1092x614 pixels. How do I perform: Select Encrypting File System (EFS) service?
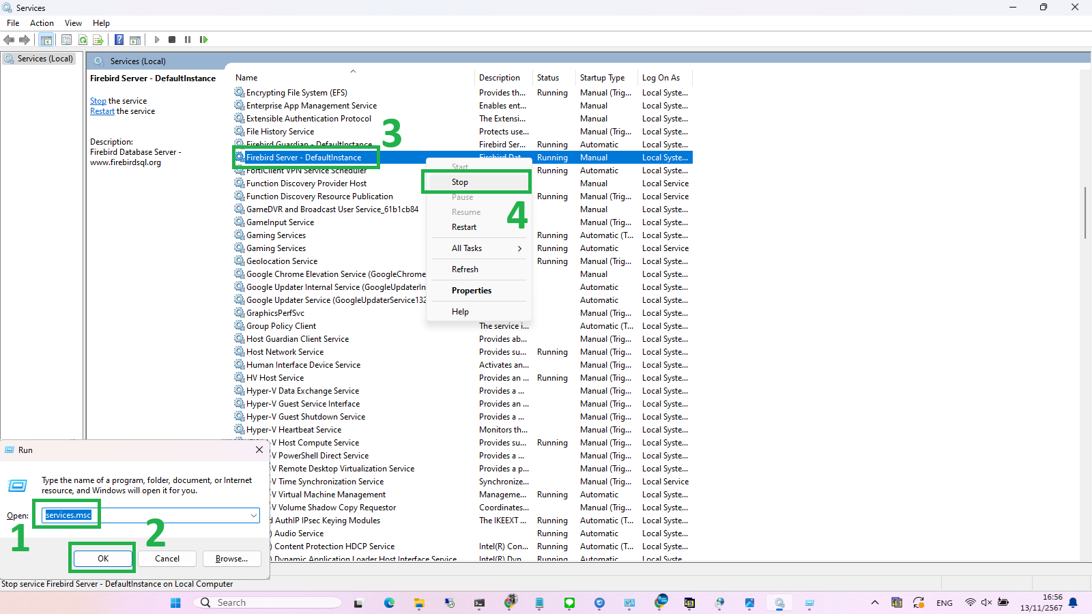click(x=463, y=93)
